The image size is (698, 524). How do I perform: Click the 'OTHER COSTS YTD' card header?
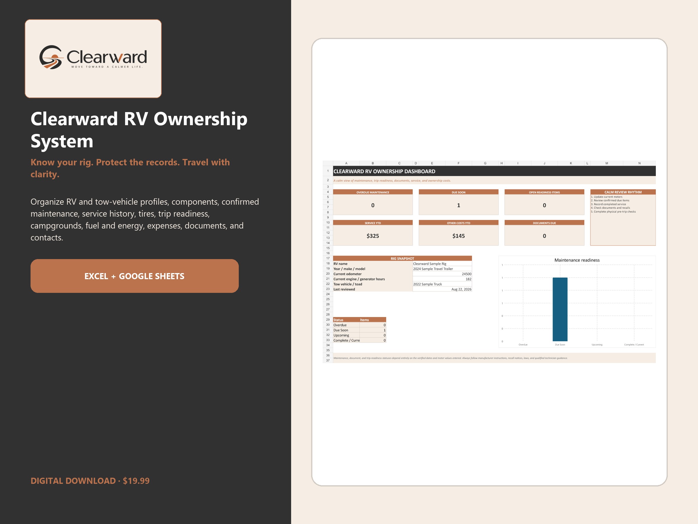point(458,223)
